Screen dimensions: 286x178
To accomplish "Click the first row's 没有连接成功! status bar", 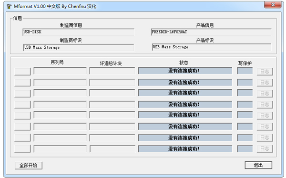I will tap(185, 71).
